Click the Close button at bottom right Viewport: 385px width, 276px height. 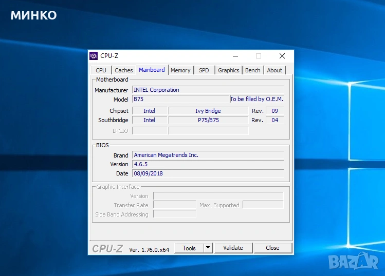click(x=272, y=248)
